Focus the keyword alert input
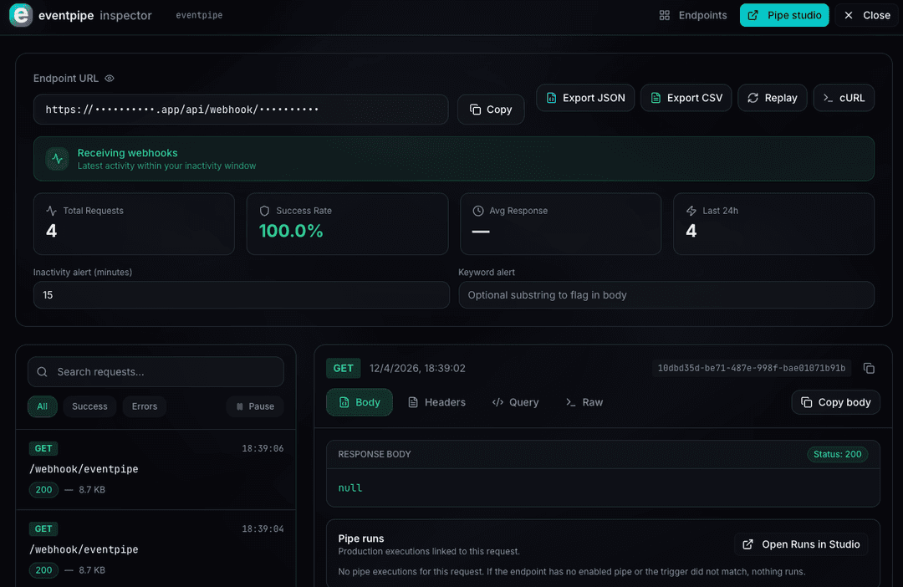The height and width of the screenshot is (587, 903). tap(666, 295)
